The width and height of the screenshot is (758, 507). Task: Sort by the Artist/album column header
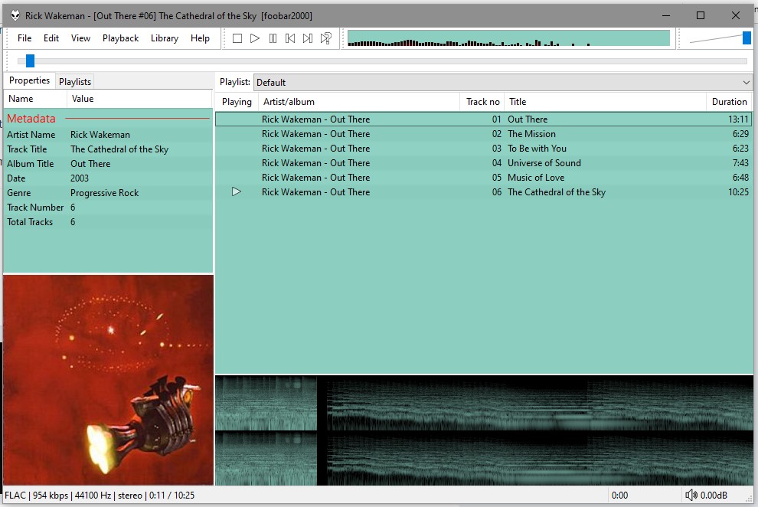(x=358, y=102)
